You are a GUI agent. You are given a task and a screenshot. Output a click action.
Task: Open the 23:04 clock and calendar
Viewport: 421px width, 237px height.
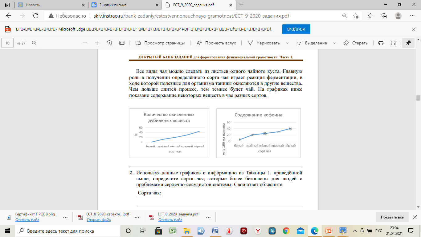(394, 231)
